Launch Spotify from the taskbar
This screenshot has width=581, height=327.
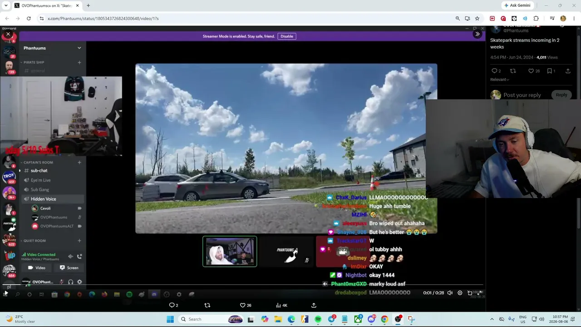(318, 319)
